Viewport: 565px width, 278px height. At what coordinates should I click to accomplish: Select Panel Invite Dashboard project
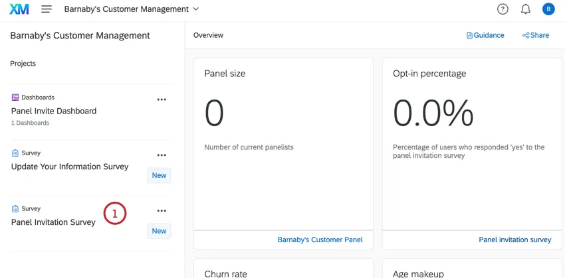(x=54, y=111)
